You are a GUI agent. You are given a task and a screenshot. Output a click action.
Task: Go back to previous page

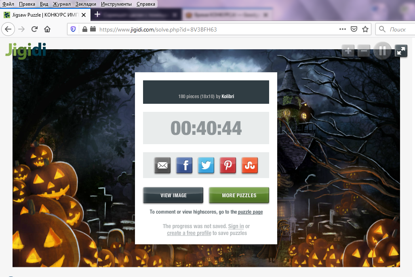tap(8, 29)
